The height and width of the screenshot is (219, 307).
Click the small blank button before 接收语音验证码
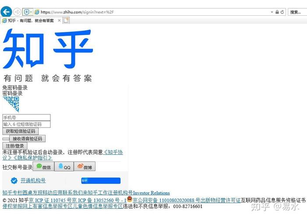(6, 139)
